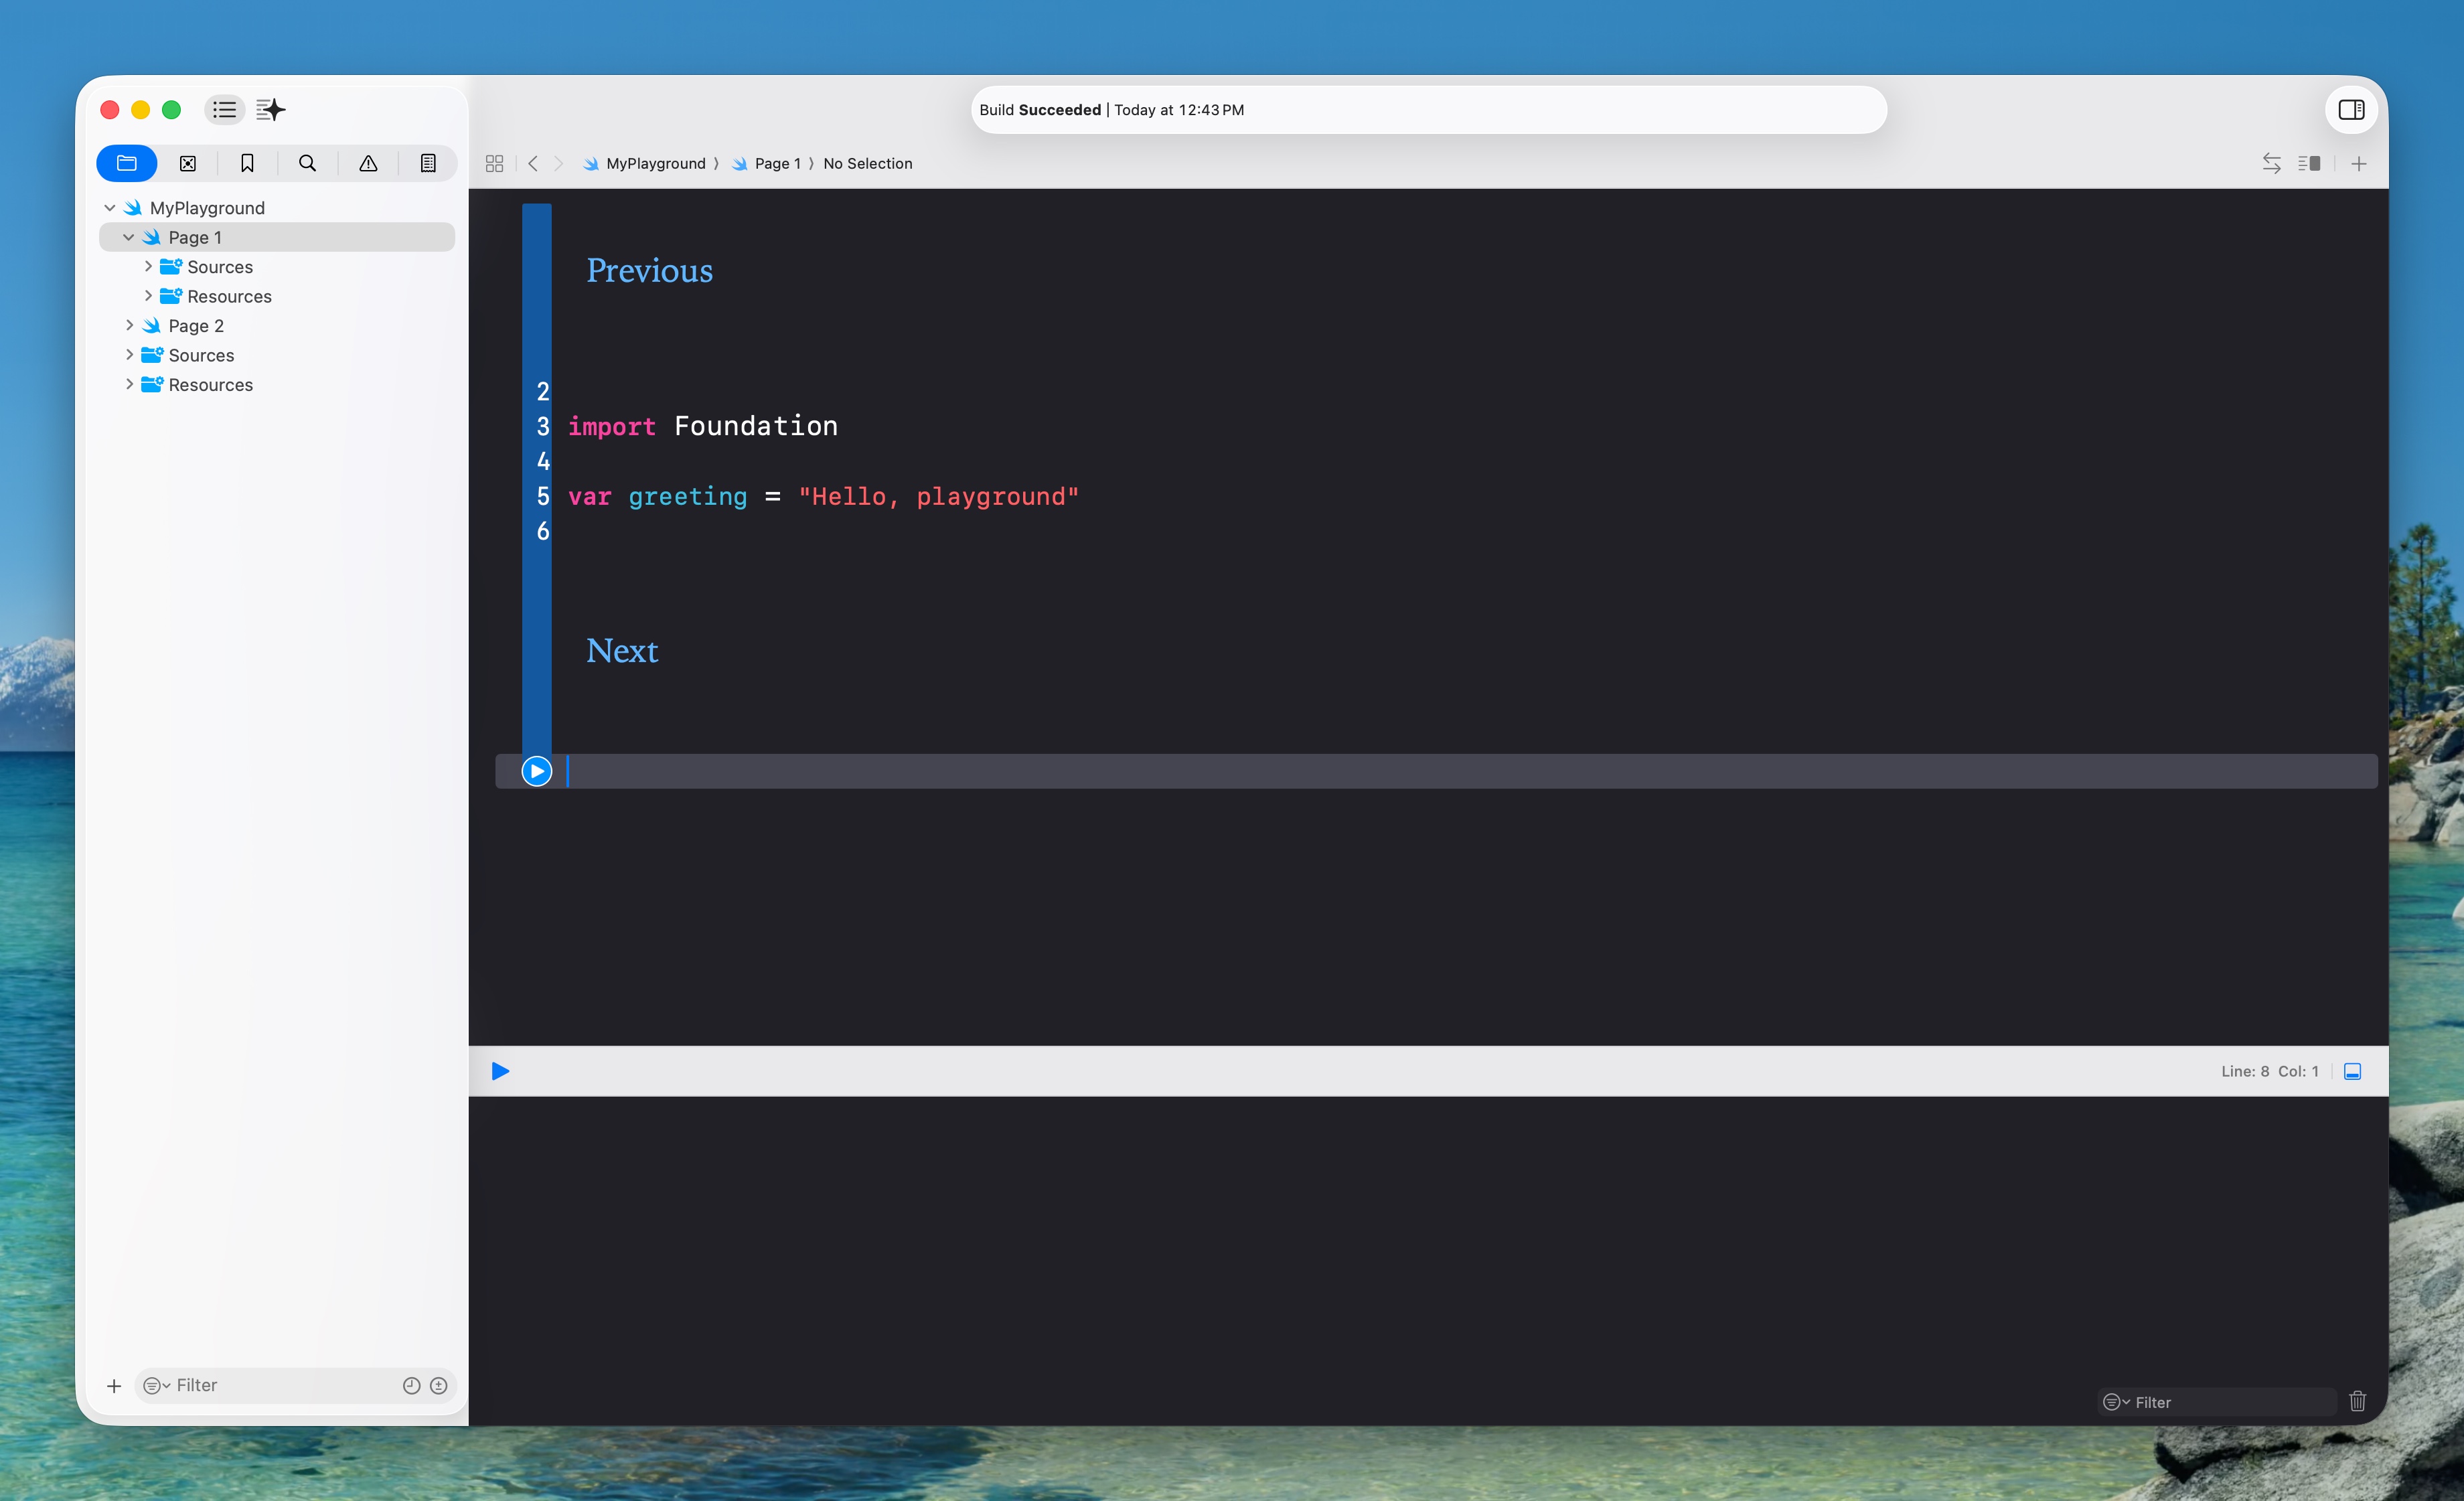Place cursor in the highlighted empty line
The height and width of the screenshot is (1501, 2464).
[1436, 771]
